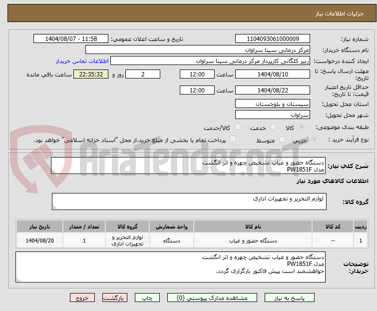Select the کالا radio button
377x311 pixels.
click(x=302, y=127)
